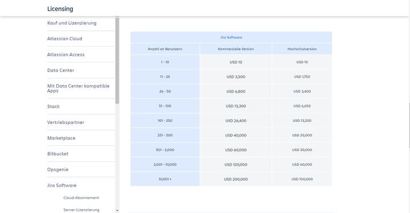Screen dimensions: 410x213
Task: Click Kommerzielle Version column header
Action: pyautogui.click(x=236, y=49)
